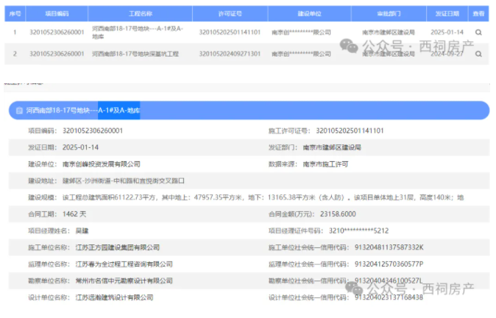Click permit number 320105202409271301 in the table
The width and height of the screenshot is (496, 318).
pos(233,54)
